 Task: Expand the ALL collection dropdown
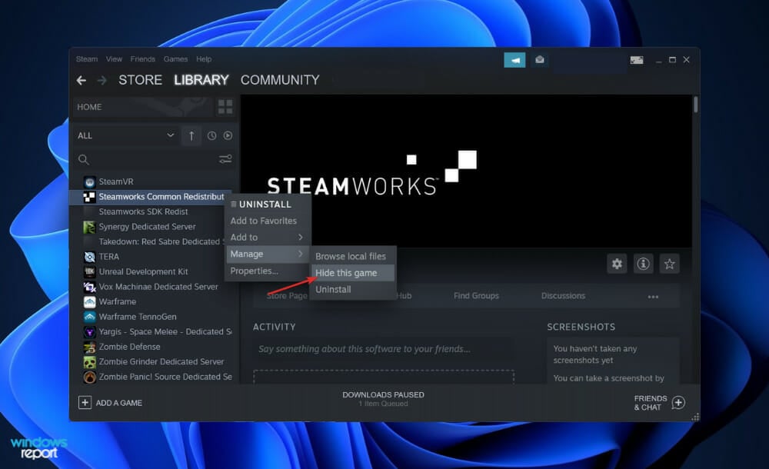click(x=126, y=136)
